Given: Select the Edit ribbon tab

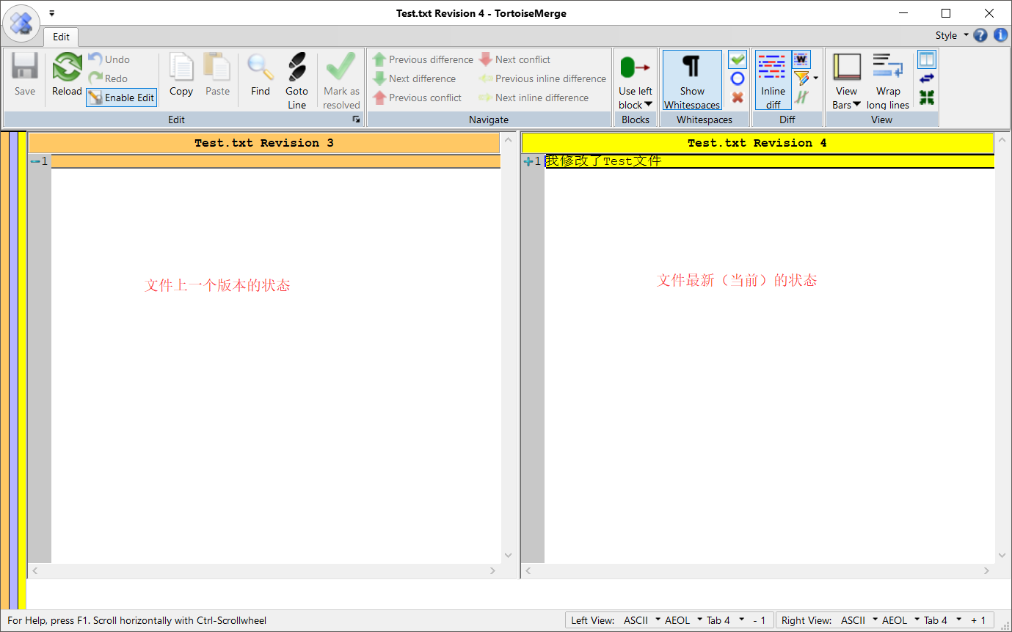Looking at the screenshot, I should coord(61,37).
